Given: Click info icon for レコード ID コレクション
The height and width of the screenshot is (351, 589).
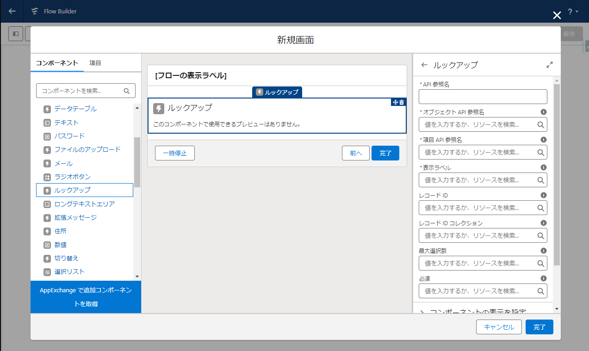Looking at the screenshot, I should (x=544, y=223).
